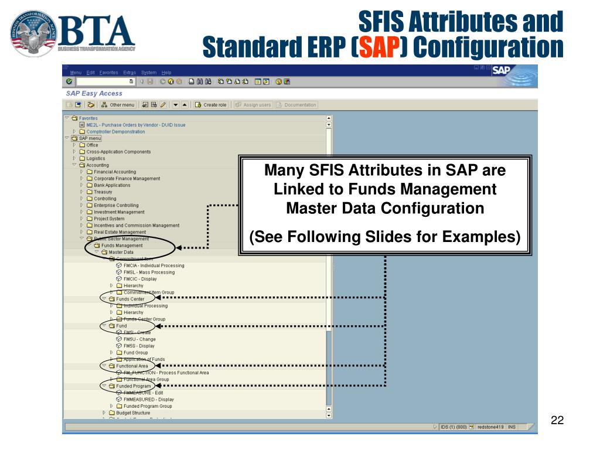This screenshot has width=600, height=450.
Task: Click the Create role button
Action: 210,105
